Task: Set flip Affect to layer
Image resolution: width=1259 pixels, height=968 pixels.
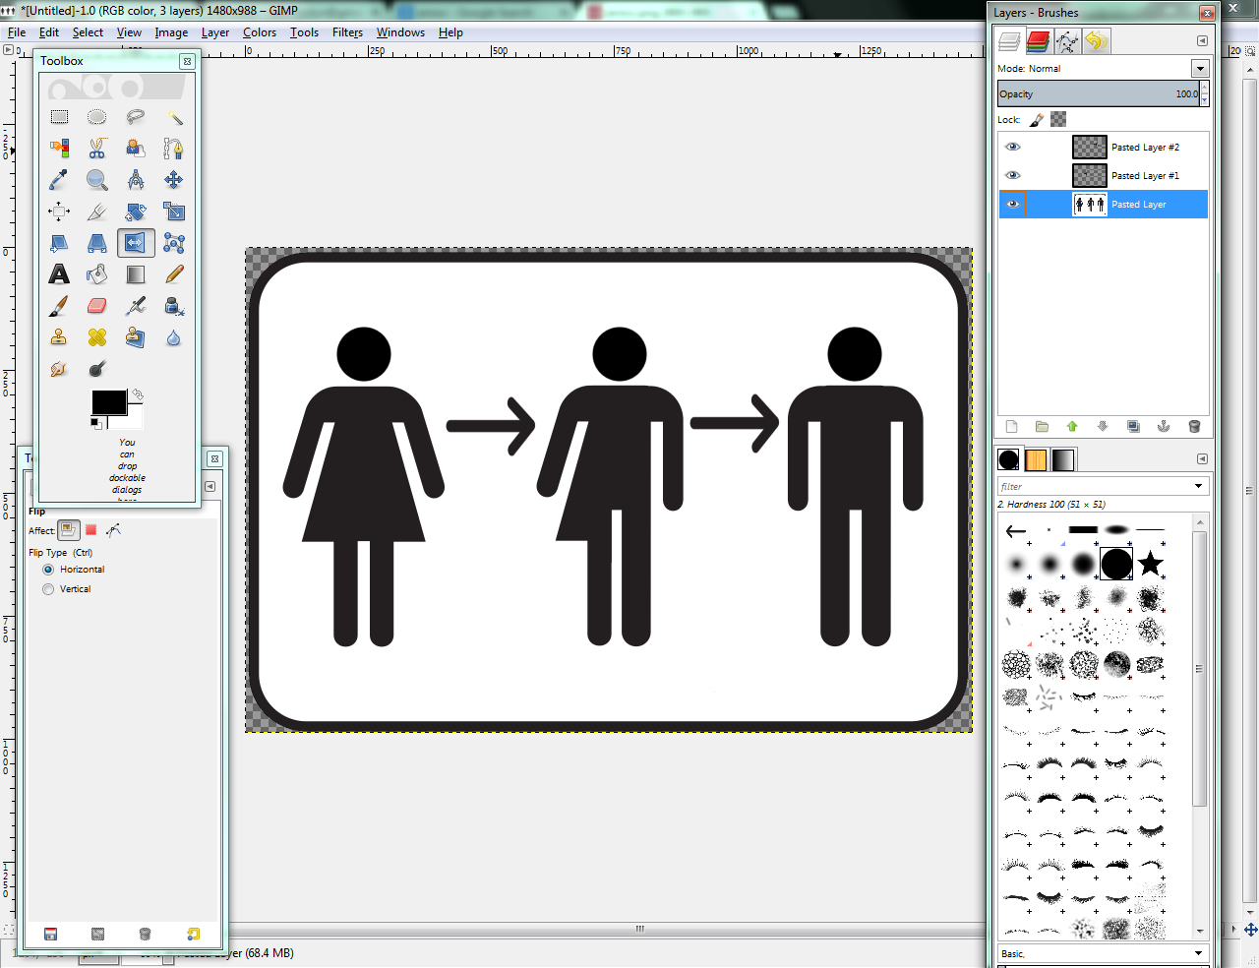Action: coord(68,530)
